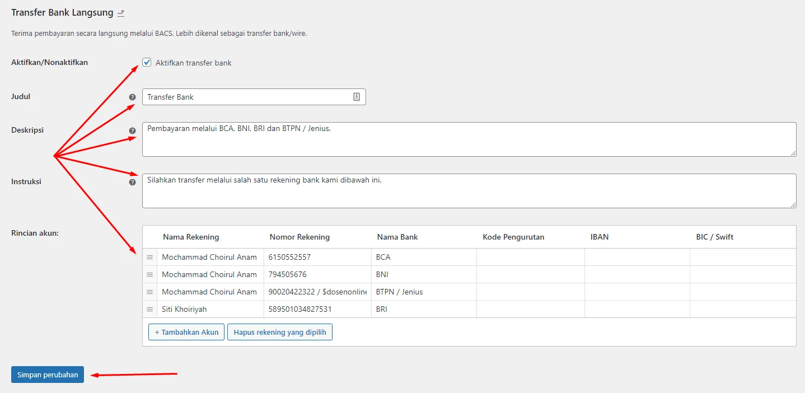The height and width of the screenshot is (393, 805).
Task: Click the Instruksi text area
Action: click(x=392, y=190)
